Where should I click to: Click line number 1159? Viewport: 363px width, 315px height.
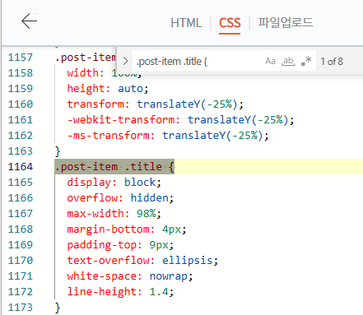pyautogui.click(x=21, y=89)
